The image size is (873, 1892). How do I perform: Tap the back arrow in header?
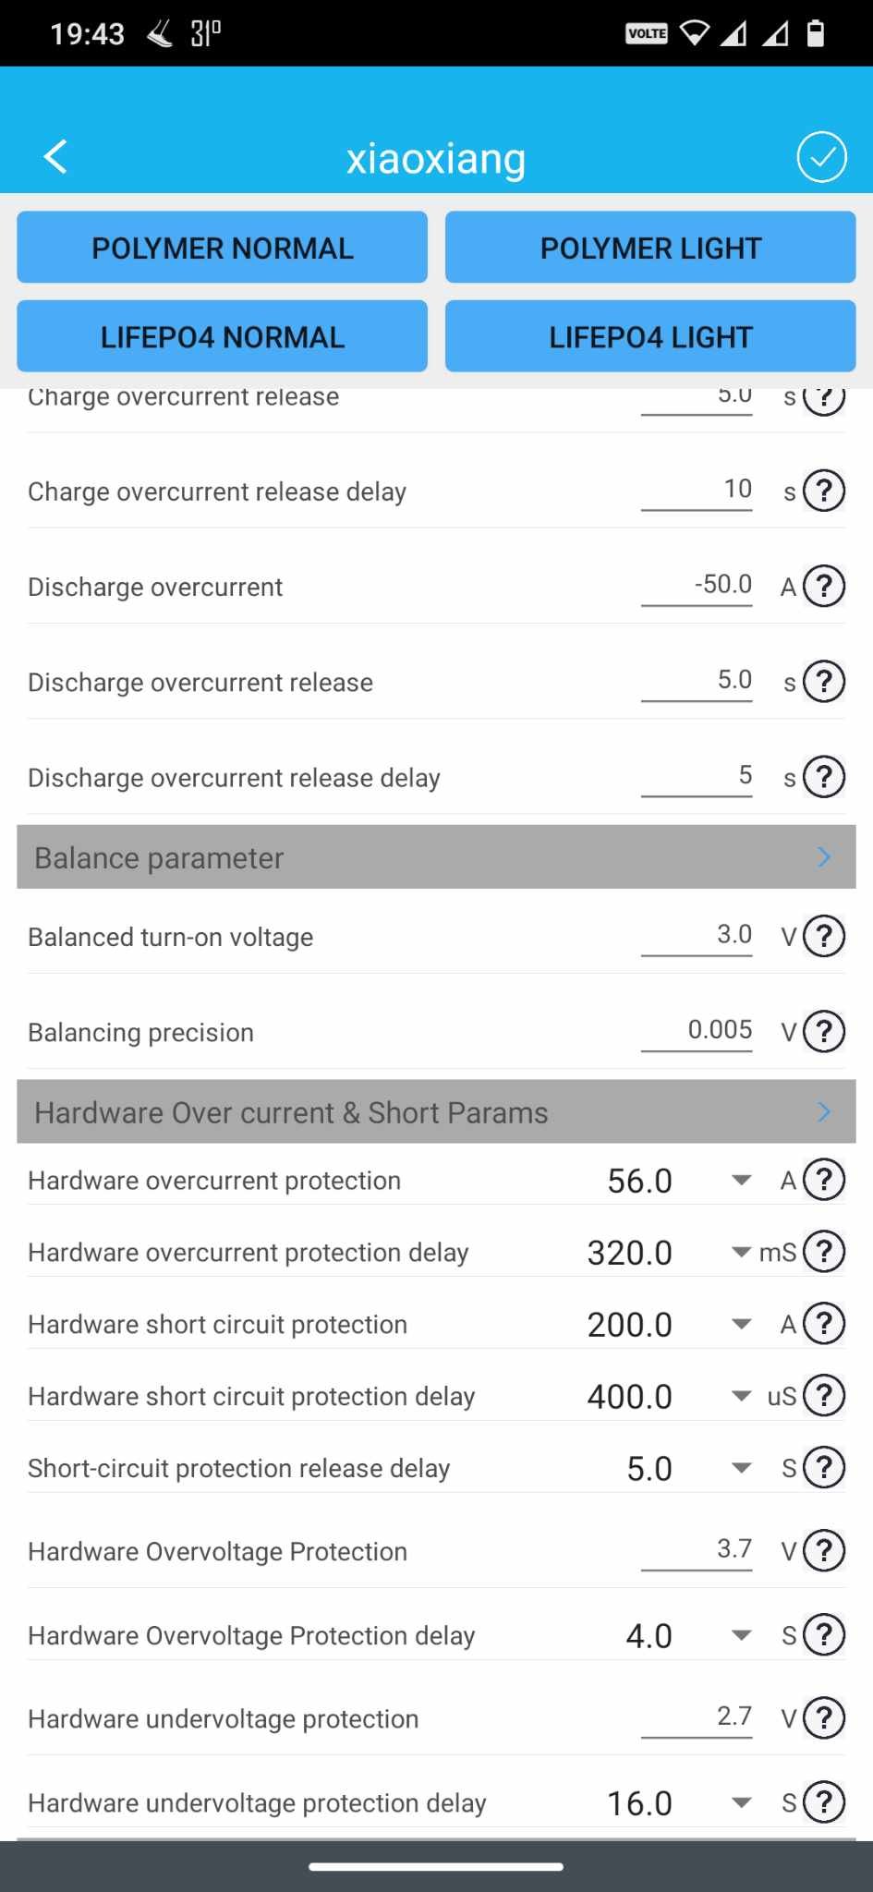pyautogui.click(x=55, y=157)
